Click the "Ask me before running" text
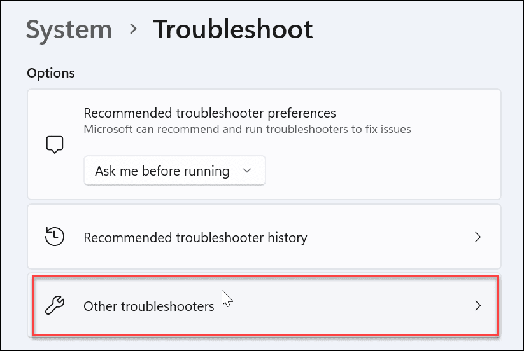Viewport: 524px width, 351px height. click(162, 170)
